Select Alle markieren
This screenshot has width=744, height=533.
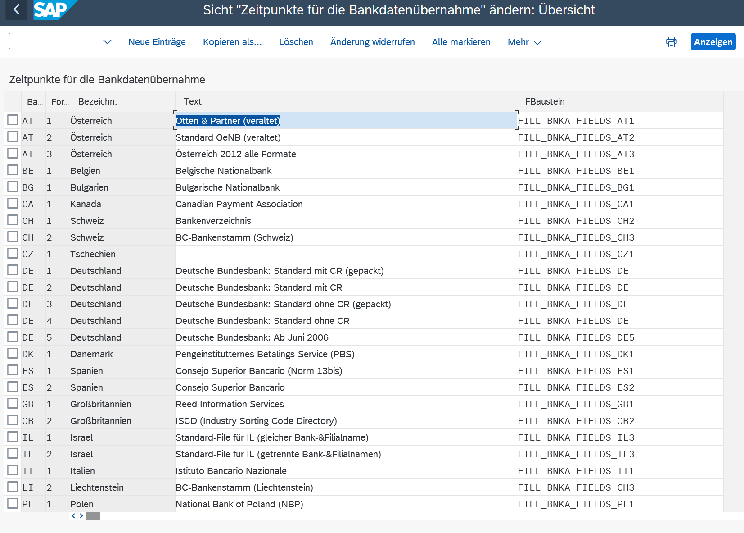coord(461,42)
